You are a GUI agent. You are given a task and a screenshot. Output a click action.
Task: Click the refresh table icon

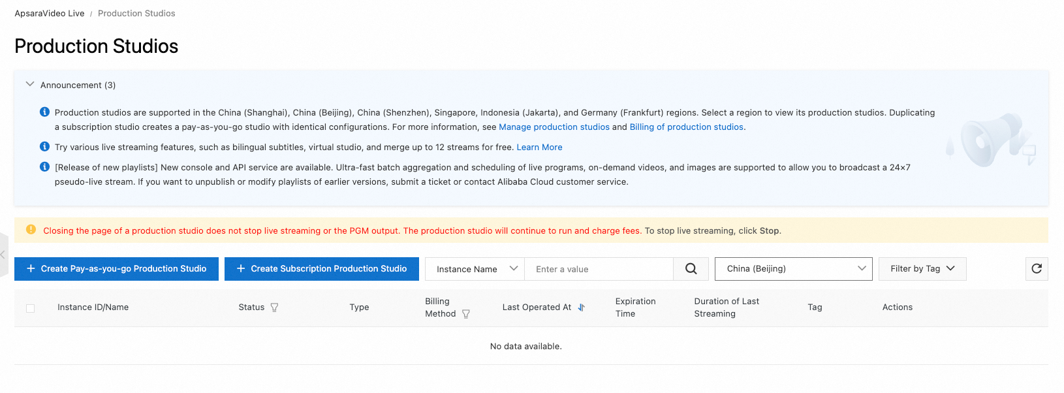[x=1037, y=269]
